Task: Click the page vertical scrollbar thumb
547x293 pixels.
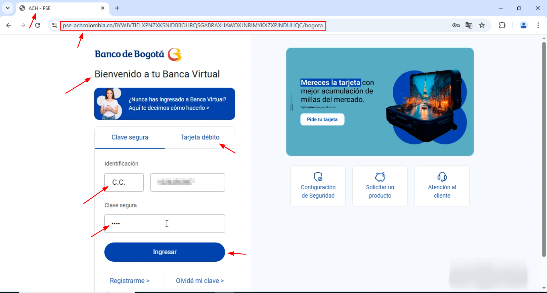Action: click(x=544, y=150)
